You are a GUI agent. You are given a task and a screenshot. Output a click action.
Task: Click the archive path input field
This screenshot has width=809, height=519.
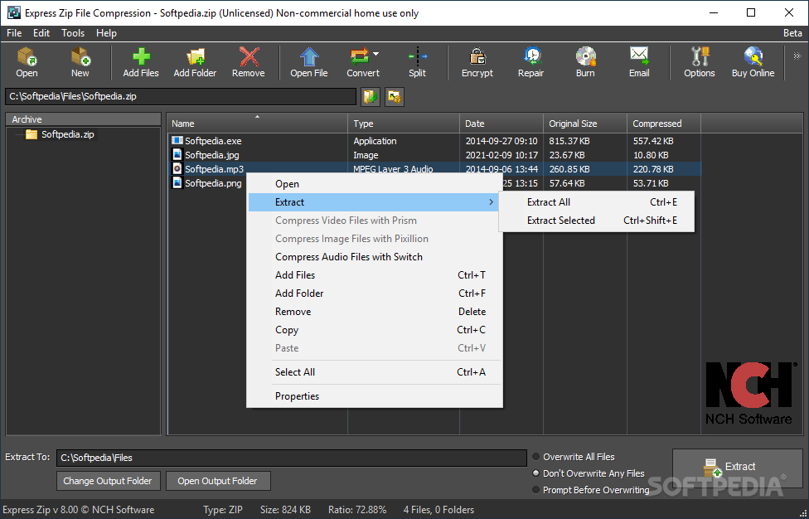click(x=181, y=96)
